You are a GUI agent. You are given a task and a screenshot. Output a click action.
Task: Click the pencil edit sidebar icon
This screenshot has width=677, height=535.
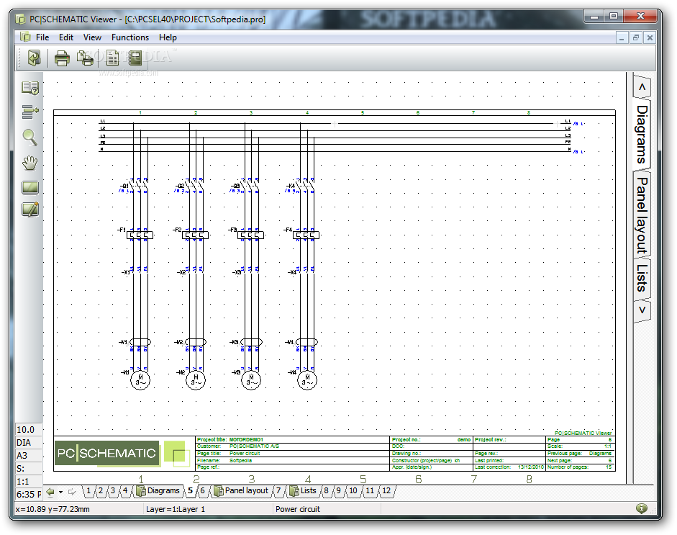pyautogui.click(x=30, y=210)
